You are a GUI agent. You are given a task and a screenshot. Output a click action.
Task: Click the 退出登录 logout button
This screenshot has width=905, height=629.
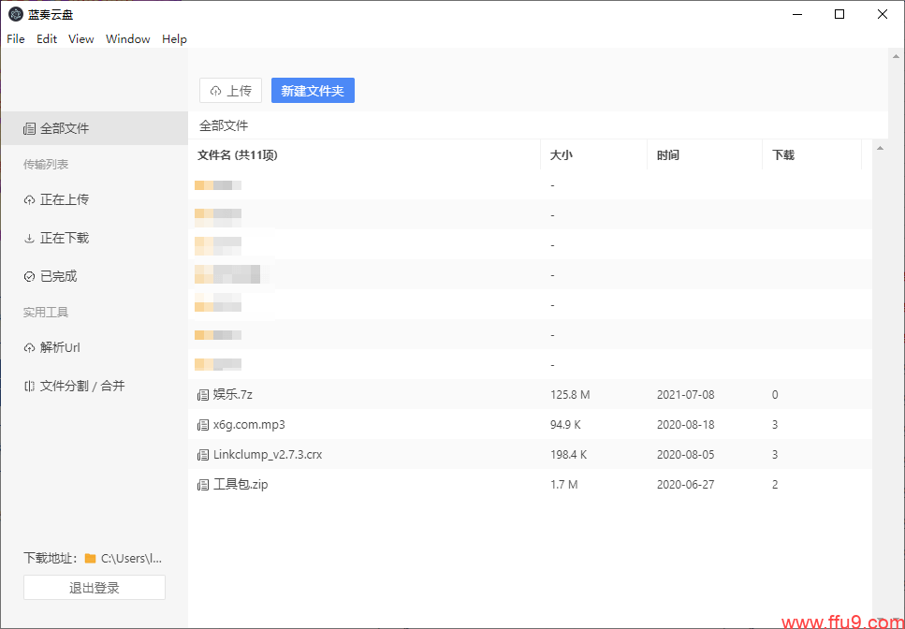95,588
